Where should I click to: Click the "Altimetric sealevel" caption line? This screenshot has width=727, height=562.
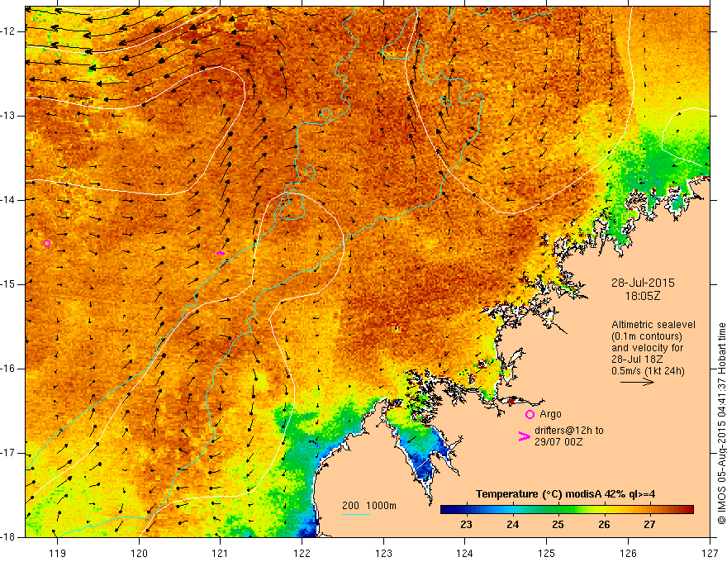[653, 325]
